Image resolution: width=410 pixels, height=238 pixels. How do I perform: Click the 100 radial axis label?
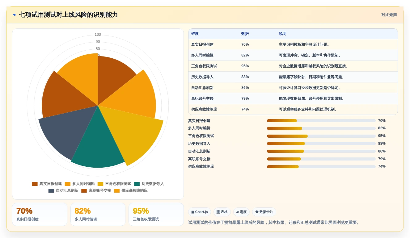click(98, 35)
